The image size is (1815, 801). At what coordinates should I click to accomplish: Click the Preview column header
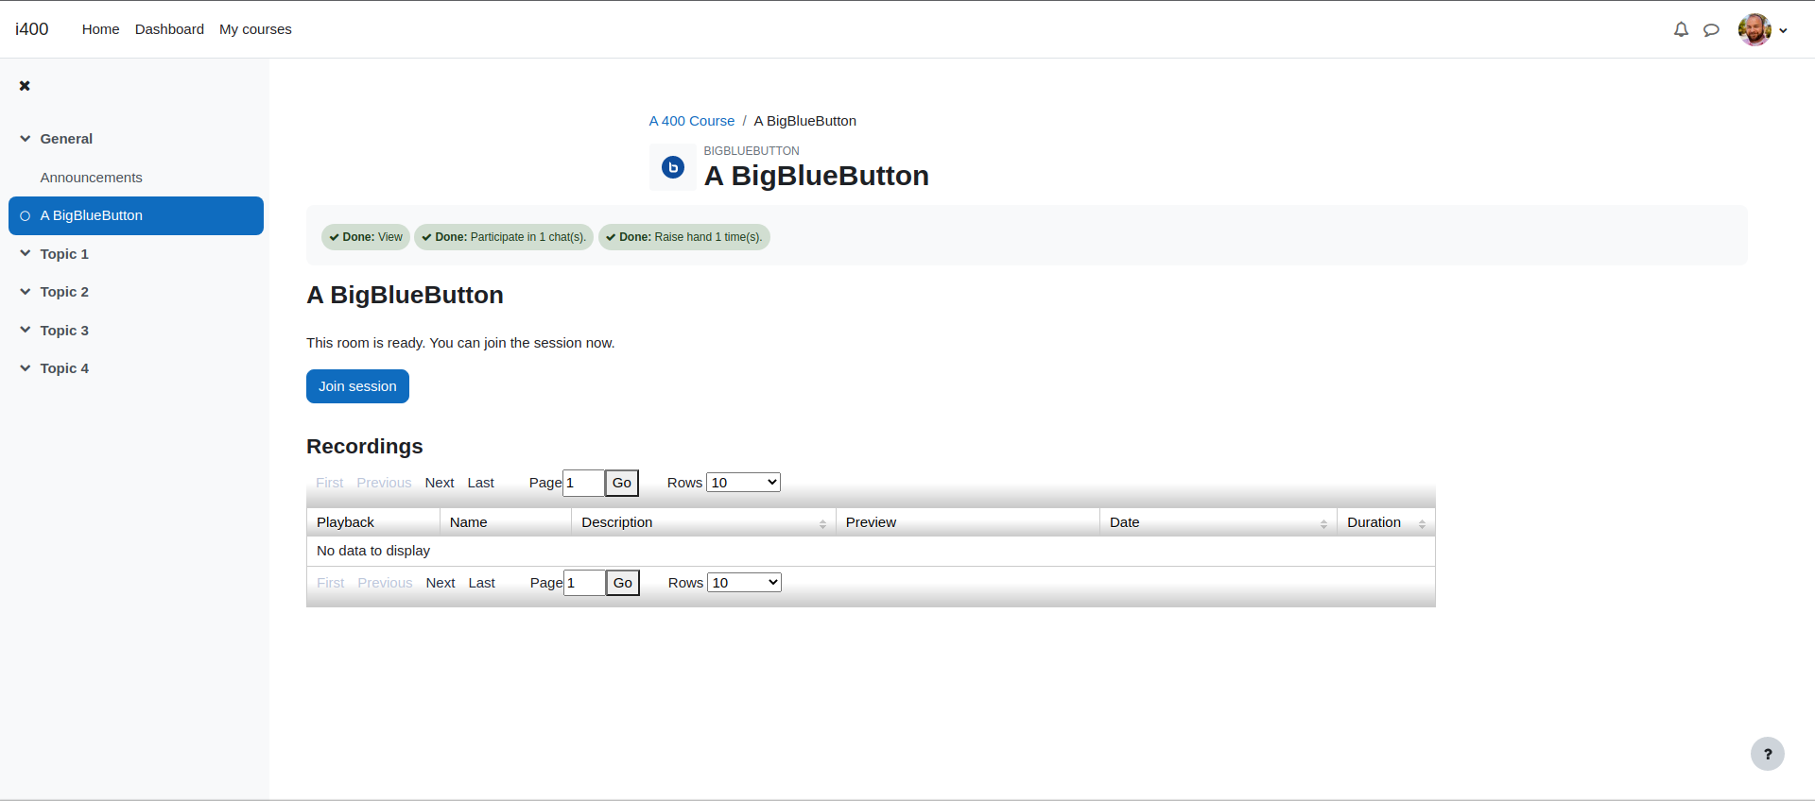click(x=968, y=522)
